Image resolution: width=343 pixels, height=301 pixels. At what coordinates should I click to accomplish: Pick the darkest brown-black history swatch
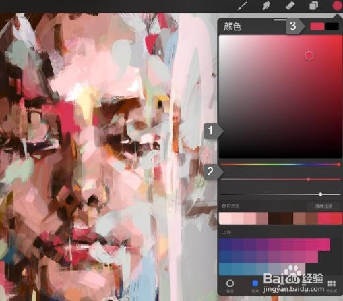[274, 218]
